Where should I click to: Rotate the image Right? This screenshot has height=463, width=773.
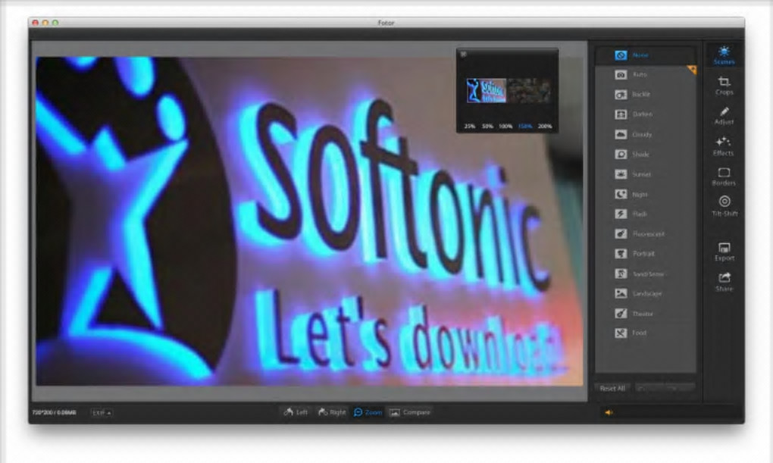point(332,412)
